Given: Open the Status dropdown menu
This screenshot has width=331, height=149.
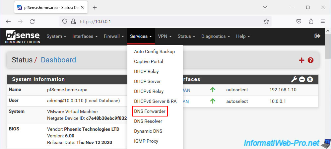Looking at the screenshot, I should [186, 37].
